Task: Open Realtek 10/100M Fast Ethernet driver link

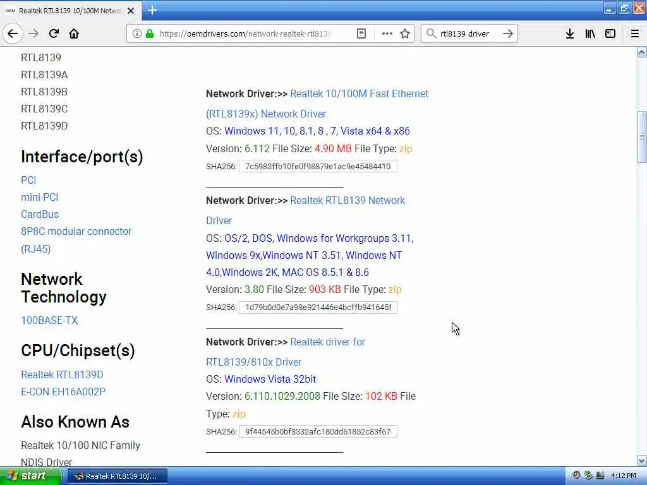Action: pyautogui.click(x=317, y=104)
